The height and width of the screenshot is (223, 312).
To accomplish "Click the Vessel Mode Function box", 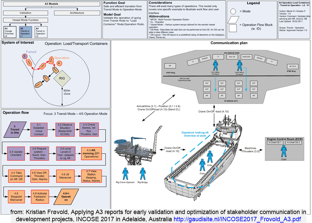I will pyautogui.click(x=26, y=20).
